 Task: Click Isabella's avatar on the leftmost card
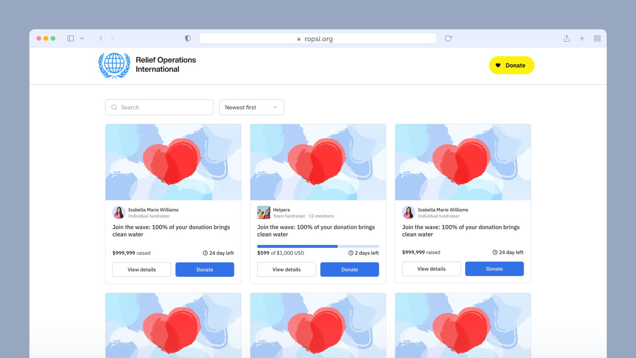(119, 213)
